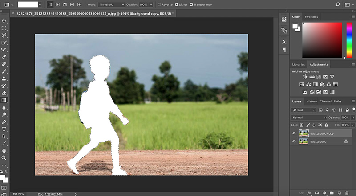The height and width of the screenshot is (196, 356).
Task: Select the Hand tool
Action: coord(4,150)
